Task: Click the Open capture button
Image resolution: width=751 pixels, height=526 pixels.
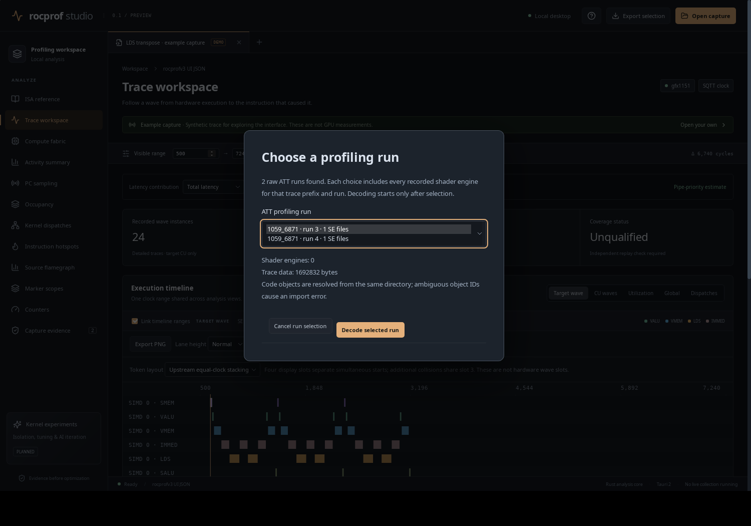Action: pyautogui.click(x=705, y=16)
